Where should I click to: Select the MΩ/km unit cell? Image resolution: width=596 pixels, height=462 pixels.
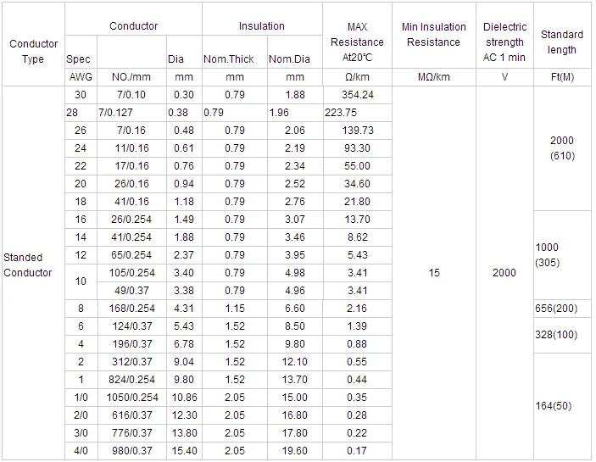coord(433,77)
